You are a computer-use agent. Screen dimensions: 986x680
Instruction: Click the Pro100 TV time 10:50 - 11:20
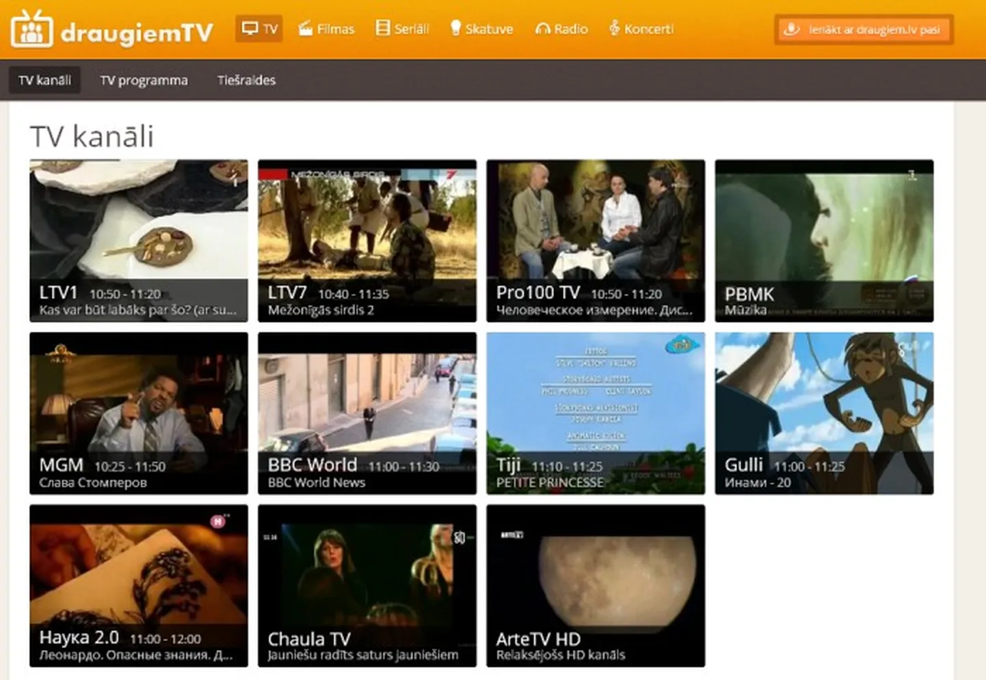click(626, 295)
